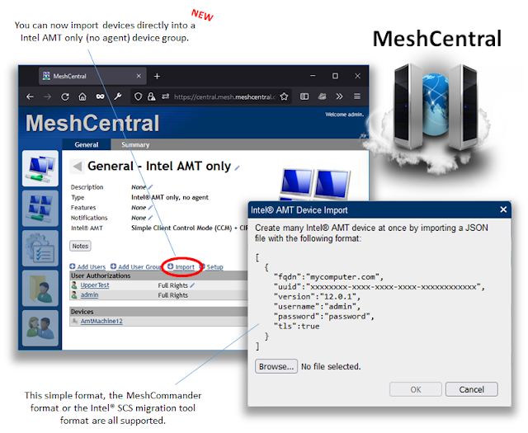Click the Devices section header
The image size is (528, 433).
click(x=158, y=312)
